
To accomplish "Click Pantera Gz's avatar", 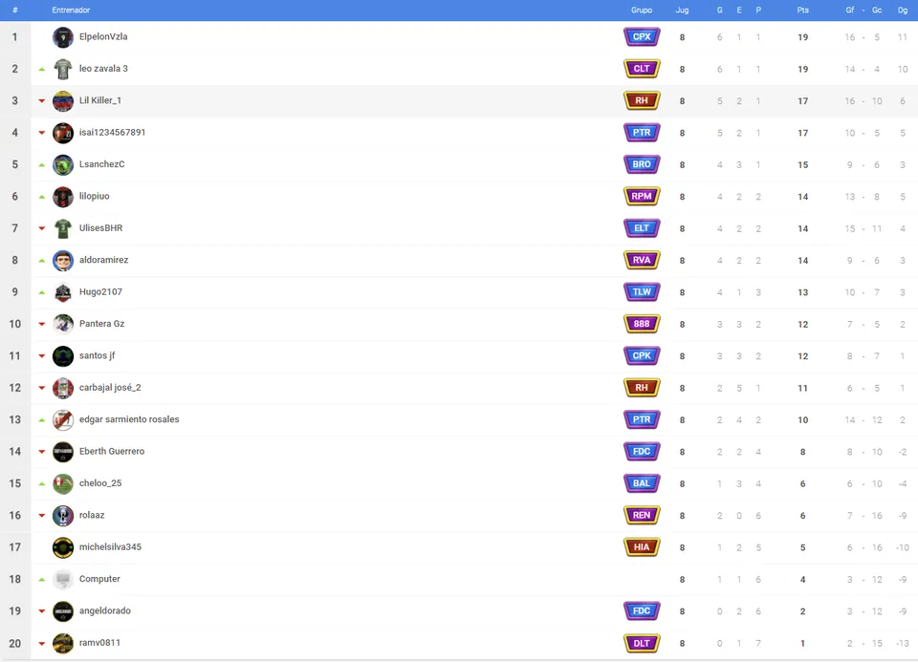I will 63,324.
